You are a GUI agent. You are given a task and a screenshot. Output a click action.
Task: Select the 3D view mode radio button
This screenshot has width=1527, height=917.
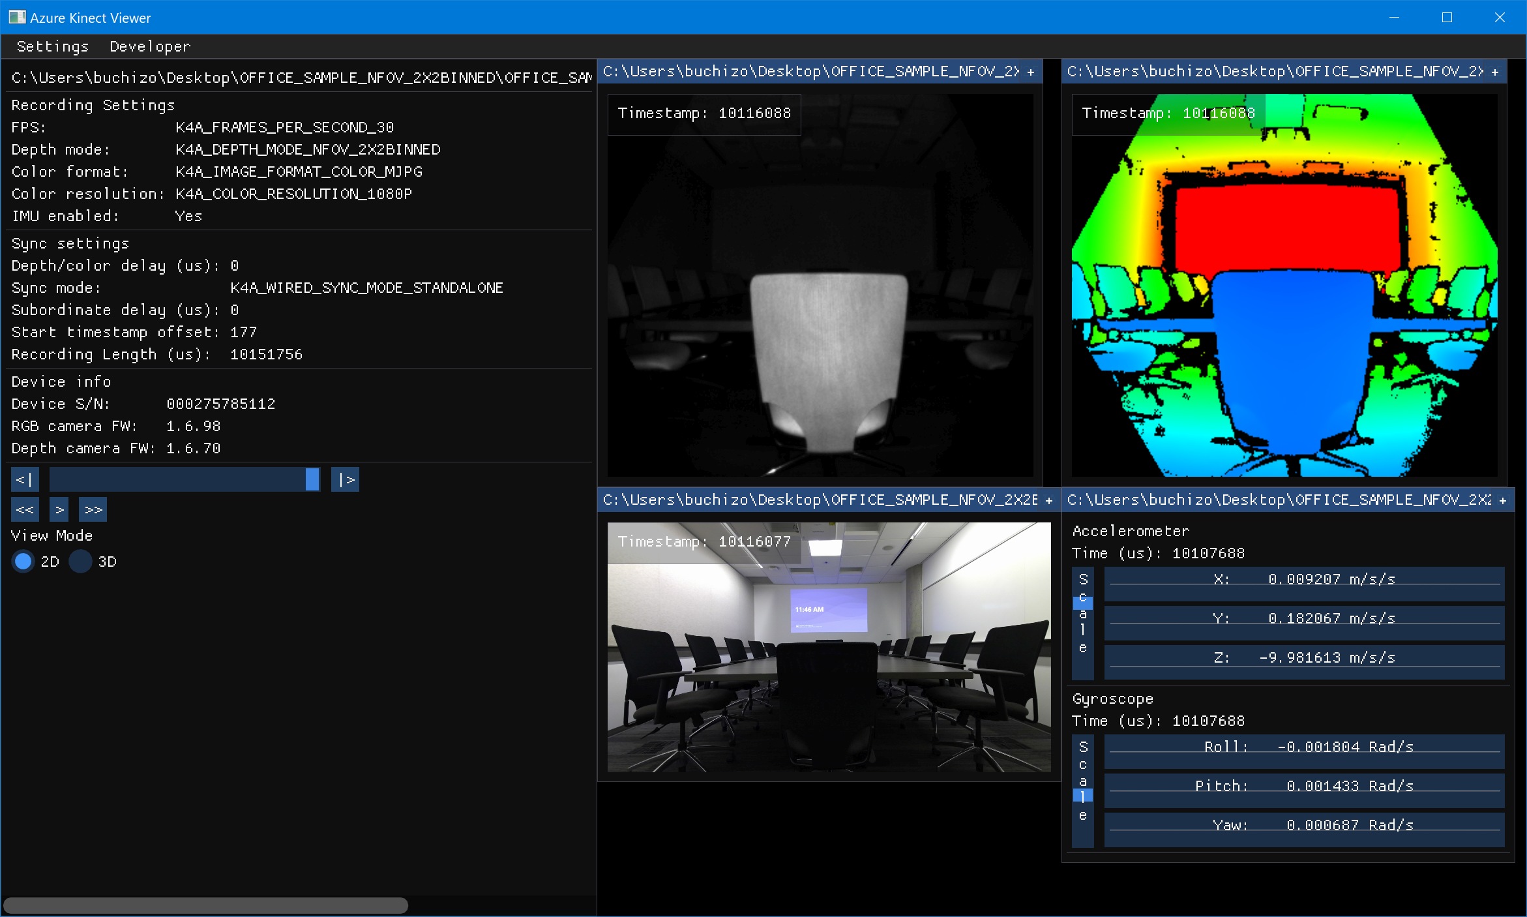(x=81, y=561)
